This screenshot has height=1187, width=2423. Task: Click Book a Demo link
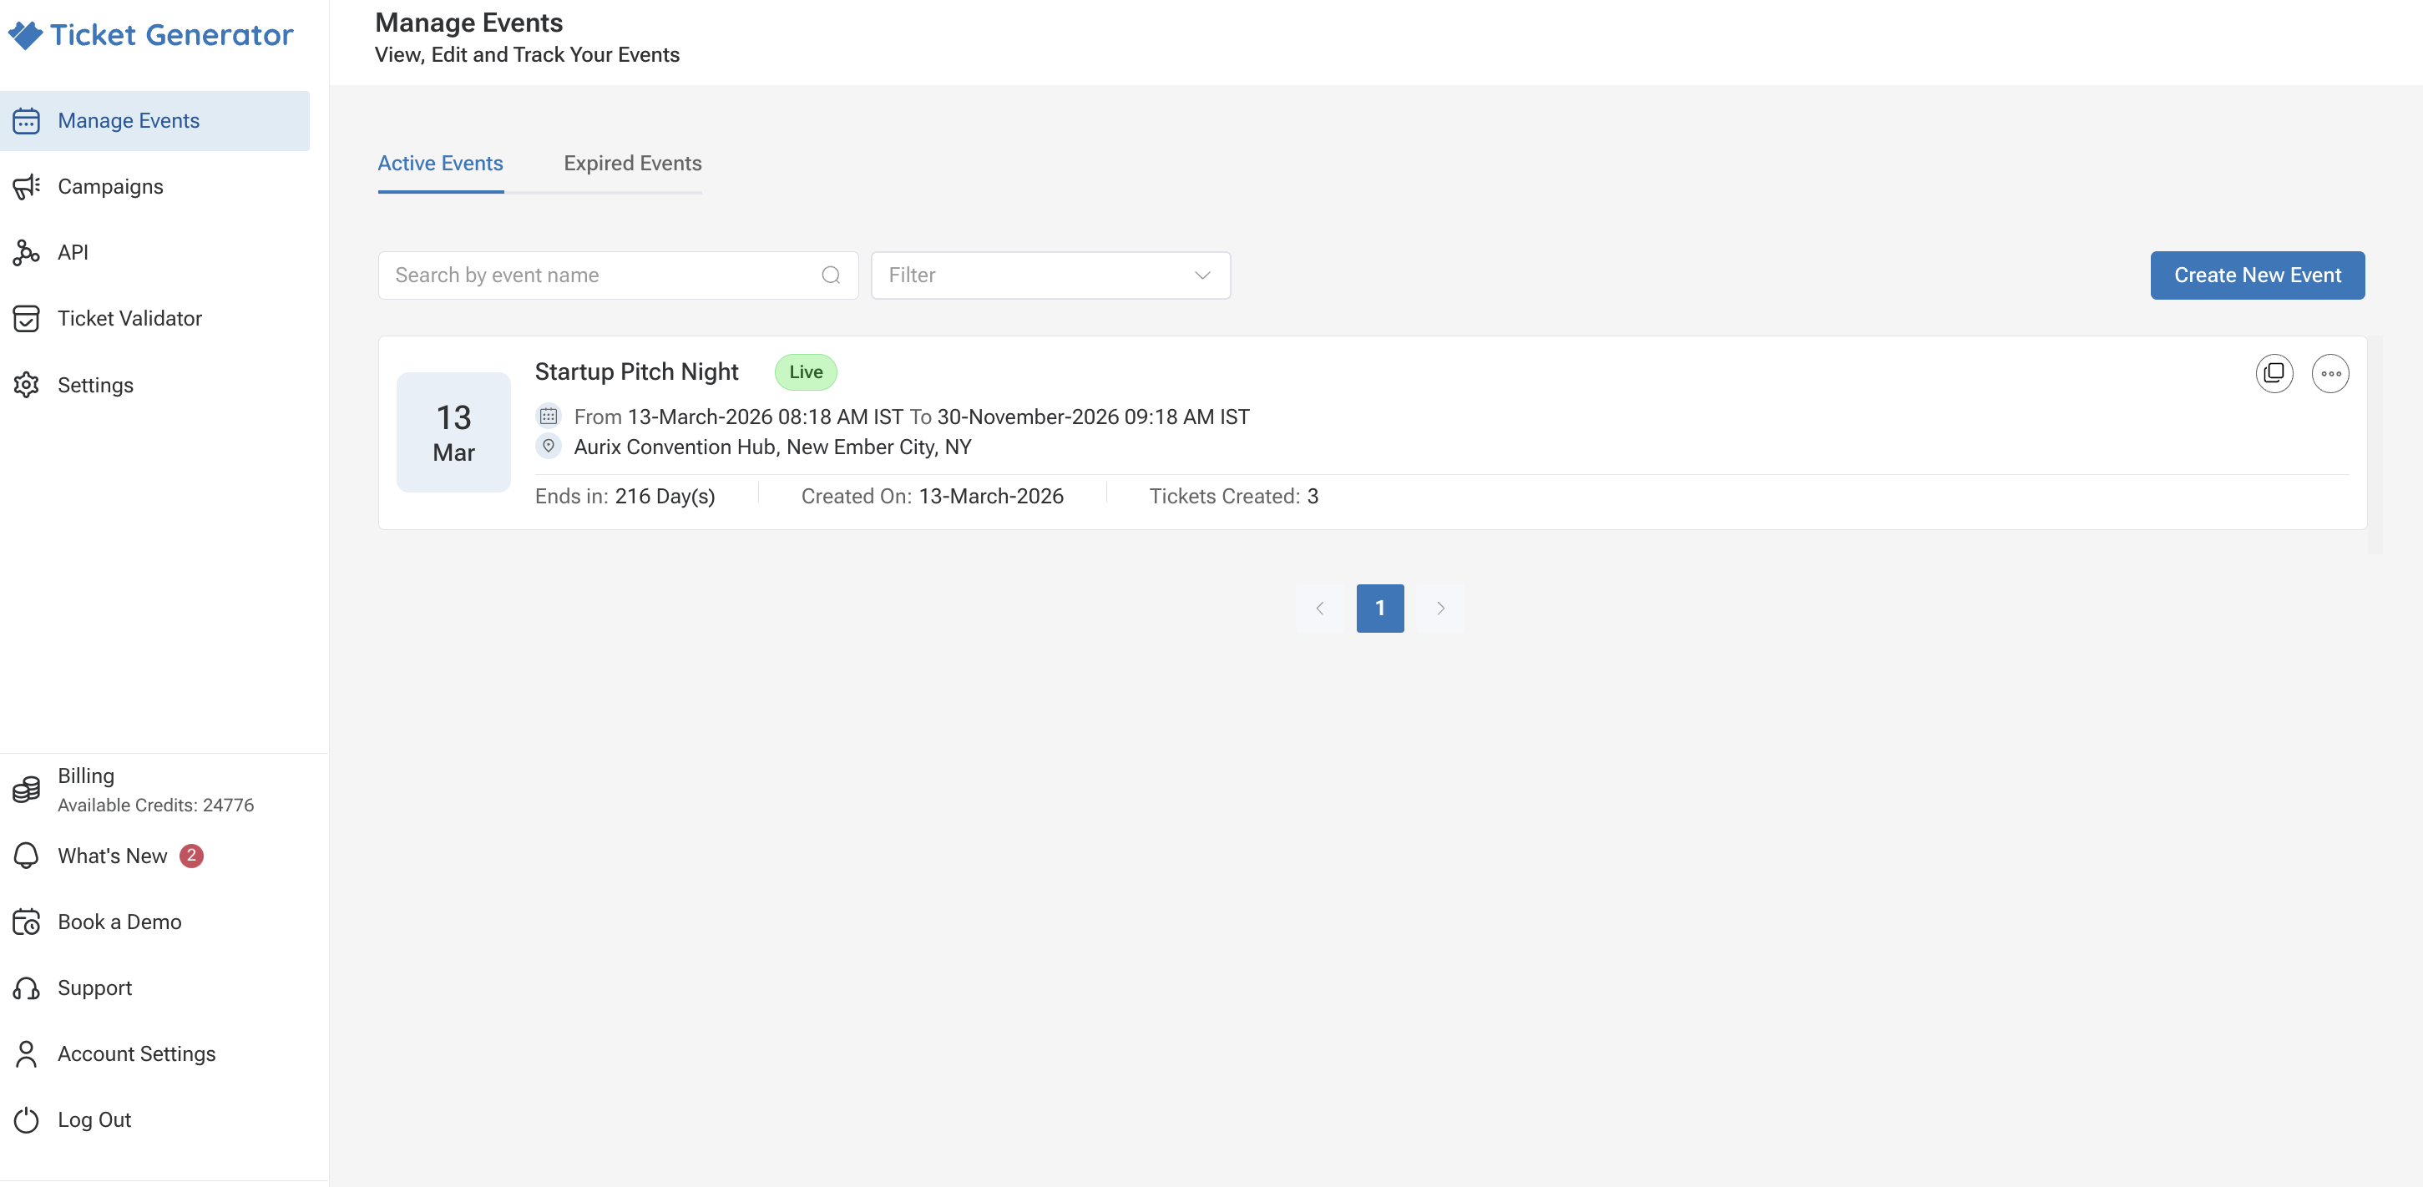pos(119,922)
